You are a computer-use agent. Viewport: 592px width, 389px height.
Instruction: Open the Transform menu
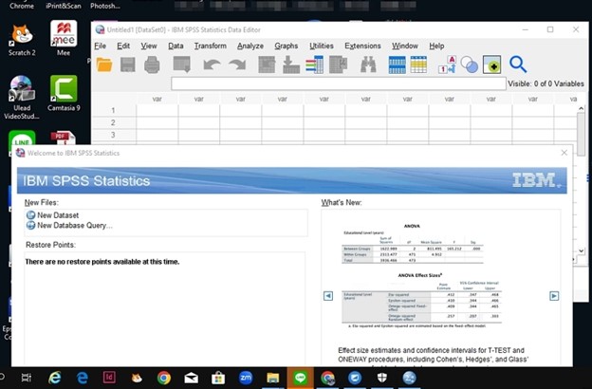[x=211, y=46]
